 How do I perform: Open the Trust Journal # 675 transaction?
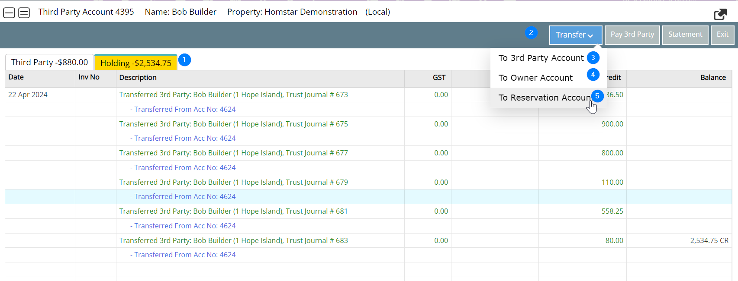[x=233, y=124]
